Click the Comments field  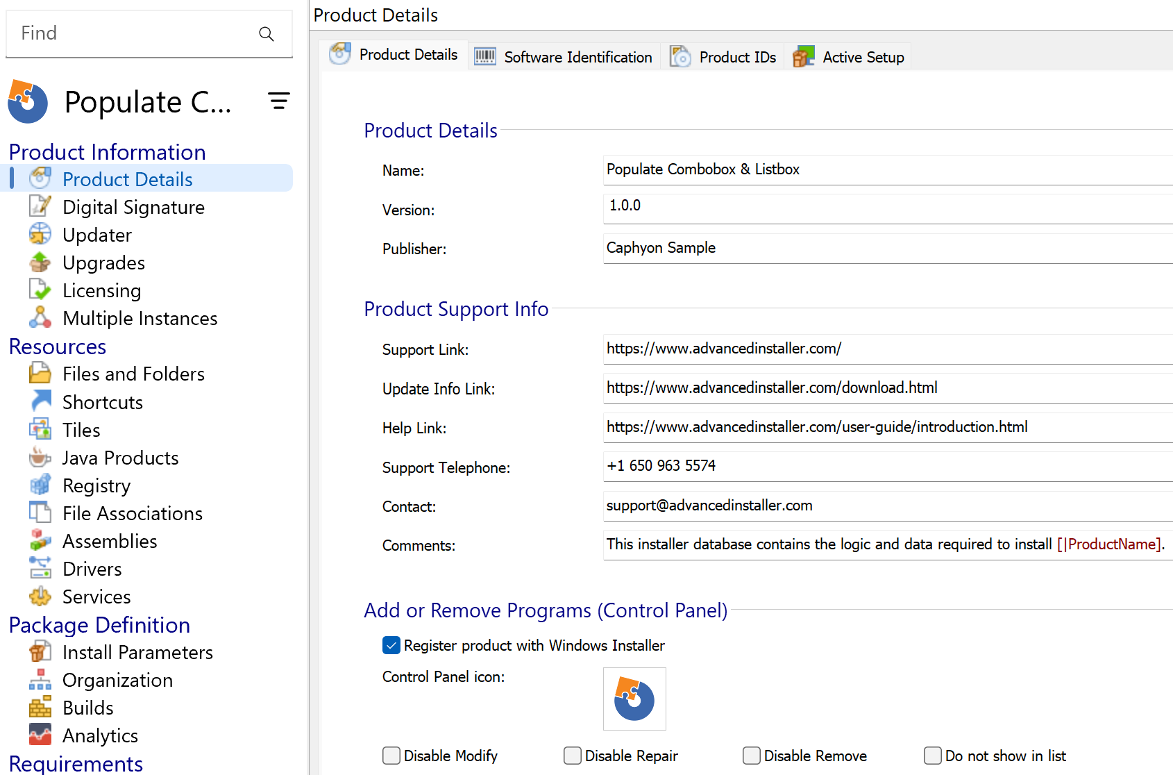click(x=888, y=544)
